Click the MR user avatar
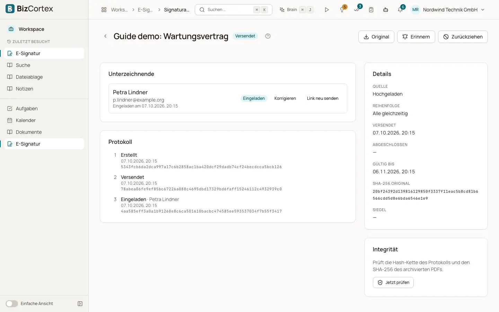The width and height of the screenshot is (499, 312). (x=415, y=10)
